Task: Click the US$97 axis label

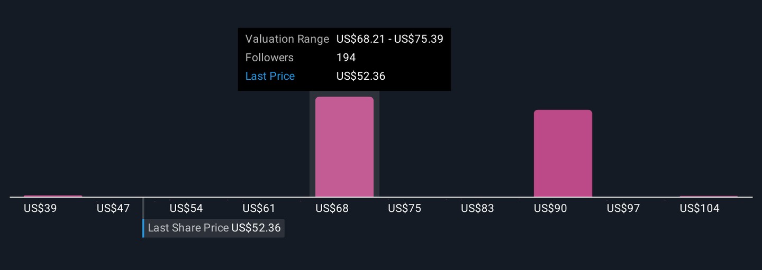Action: [623, 209]
